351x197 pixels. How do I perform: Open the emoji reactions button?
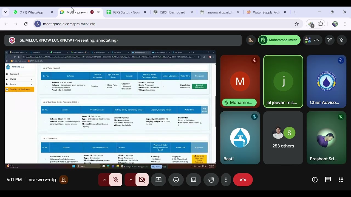tap(176, 180)
